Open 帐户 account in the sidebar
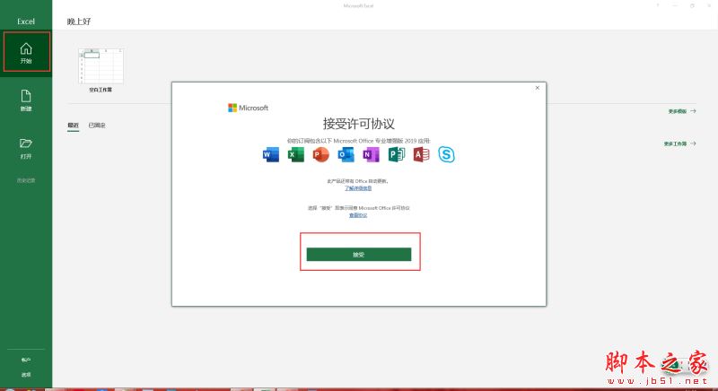Screen dimensions: 718x391 pyautogui.click(x=26, y=360)
